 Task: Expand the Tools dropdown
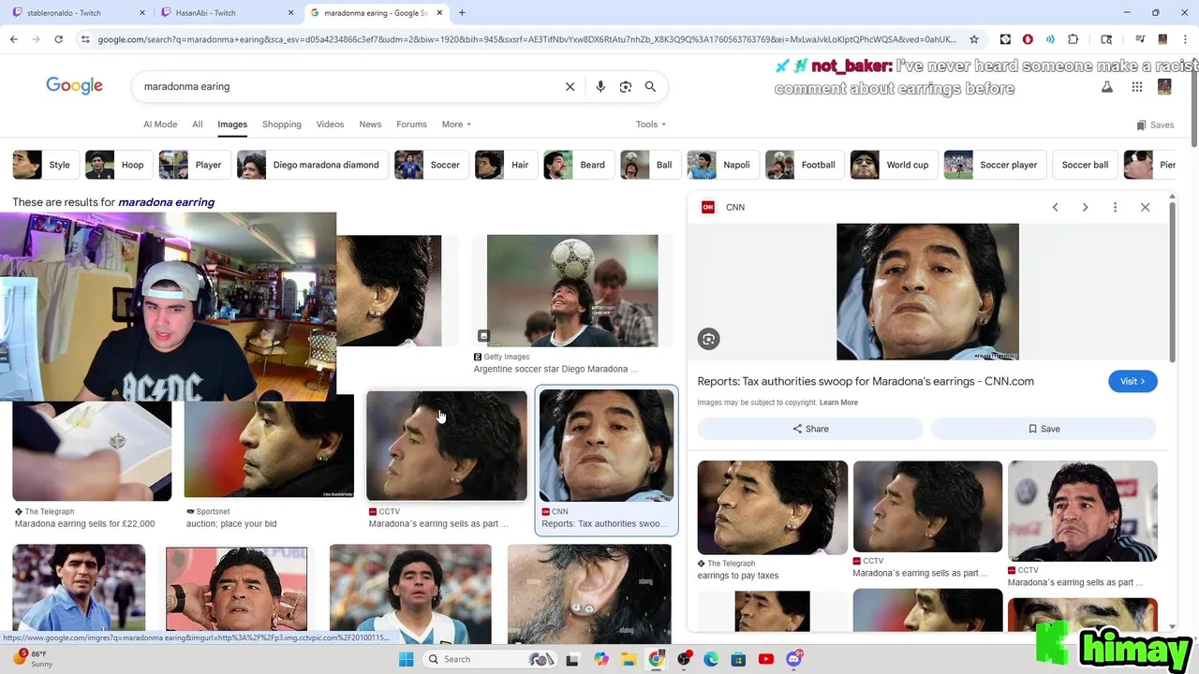651,124
